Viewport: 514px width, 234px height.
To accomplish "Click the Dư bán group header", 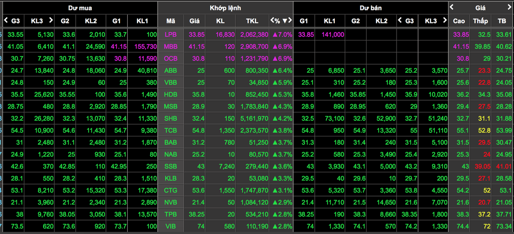I will 370,8.
